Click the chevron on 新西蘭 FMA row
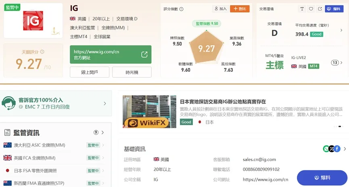Image resolution: width=349 pixels, height=187 pixels. pyautogui.click(x=103, y=183)
